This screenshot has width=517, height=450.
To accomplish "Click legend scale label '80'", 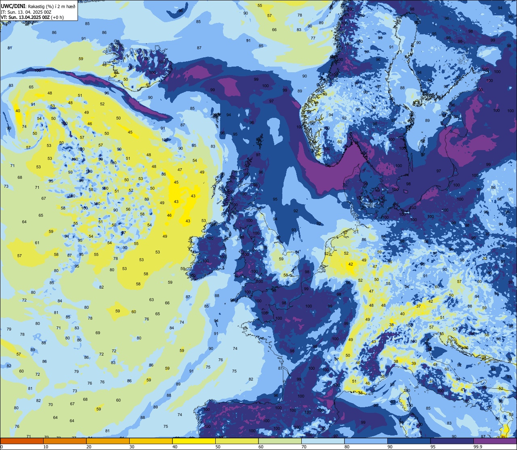I will point(347,447).
